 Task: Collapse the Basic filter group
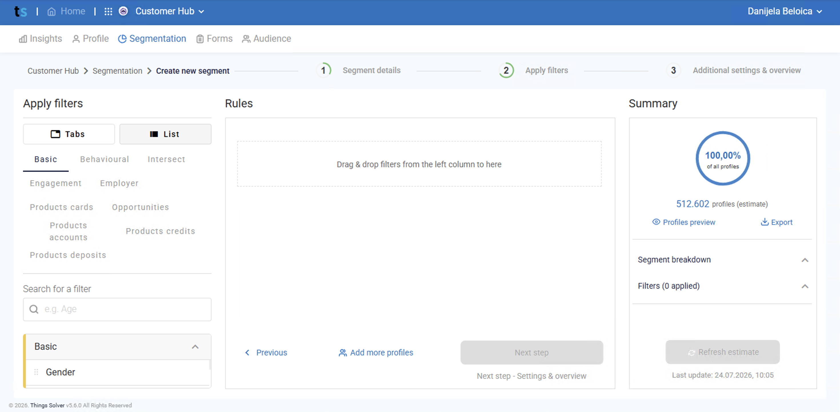point(195,347)
